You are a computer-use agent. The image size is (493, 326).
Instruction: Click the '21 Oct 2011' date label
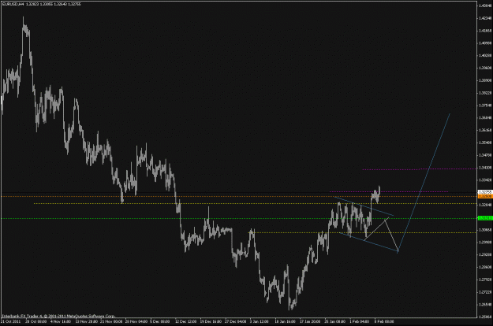(x=11, y=321)
